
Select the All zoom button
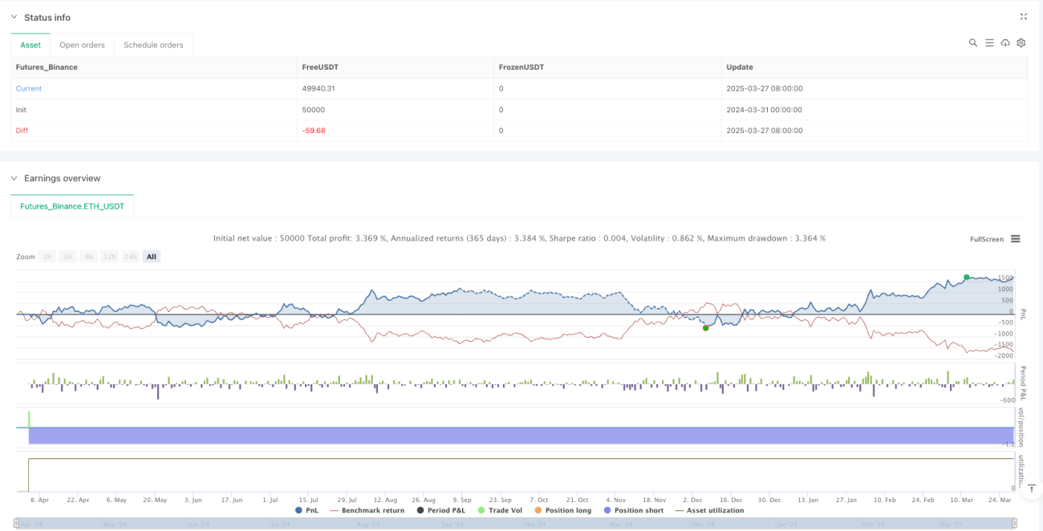[x=152, y=257]
